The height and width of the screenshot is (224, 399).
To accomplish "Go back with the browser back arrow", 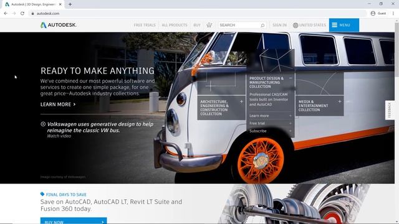I will point(6,13).
